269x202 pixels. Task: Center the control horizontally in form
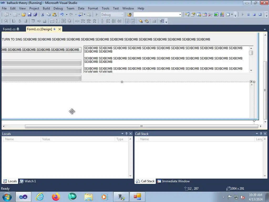pos(127,21)
